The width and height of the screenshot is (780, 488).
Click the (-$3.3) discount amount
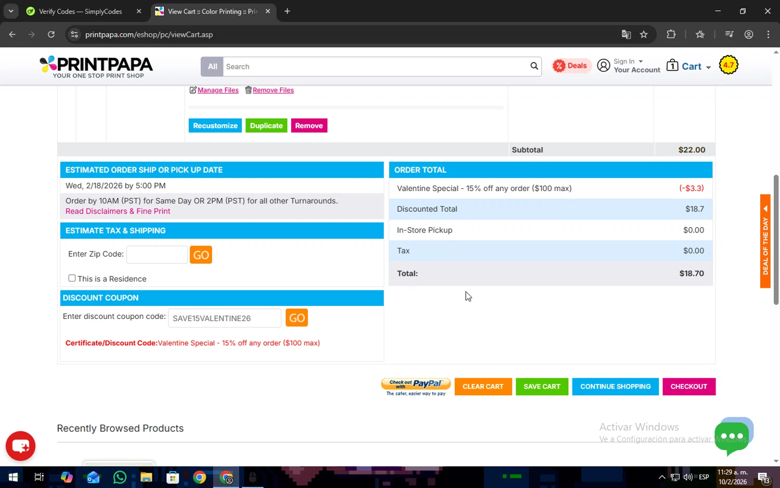[x=692, y=188]
